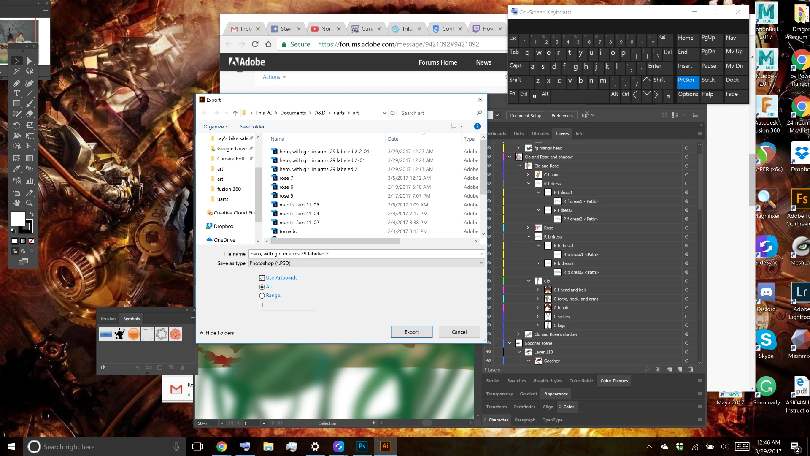The height and width of the screenshot is (456, 810).
Task: Select the Eyedropper tool
Action: [x=17, y=169]
